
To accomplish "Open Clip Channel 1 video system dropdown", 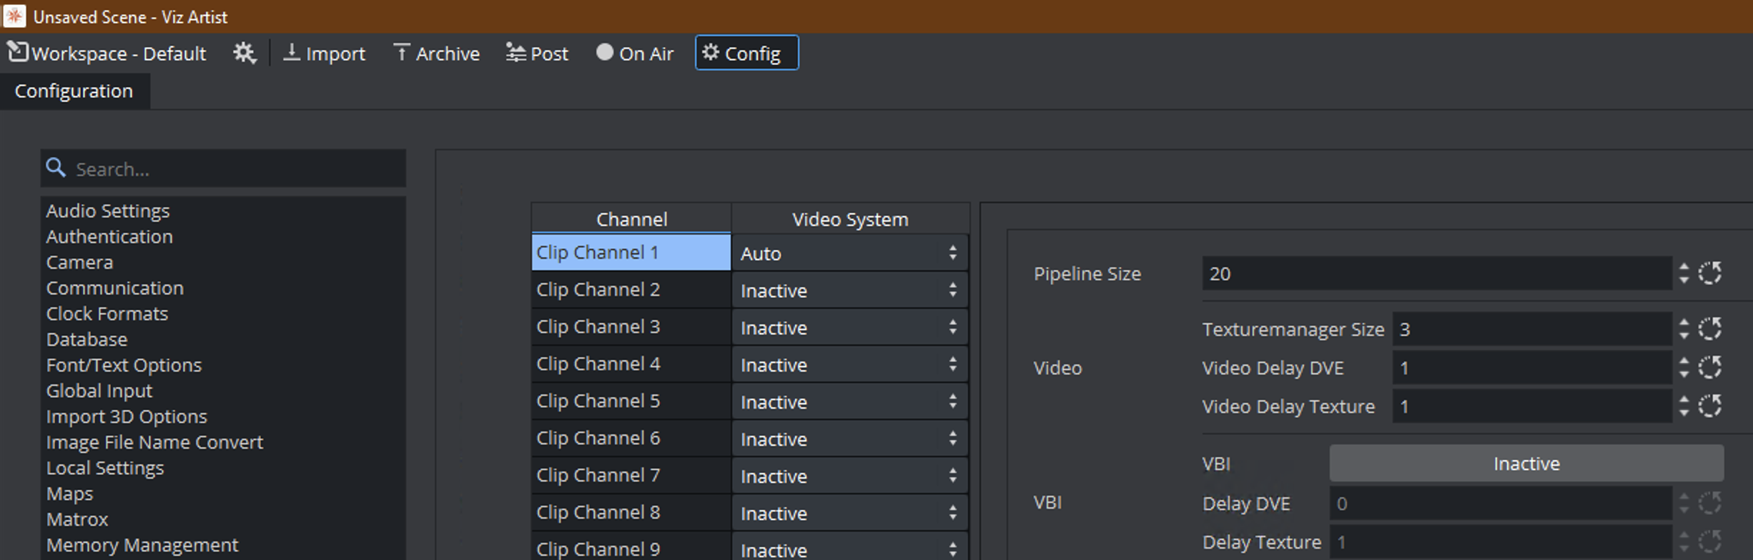I will (849, 253).
